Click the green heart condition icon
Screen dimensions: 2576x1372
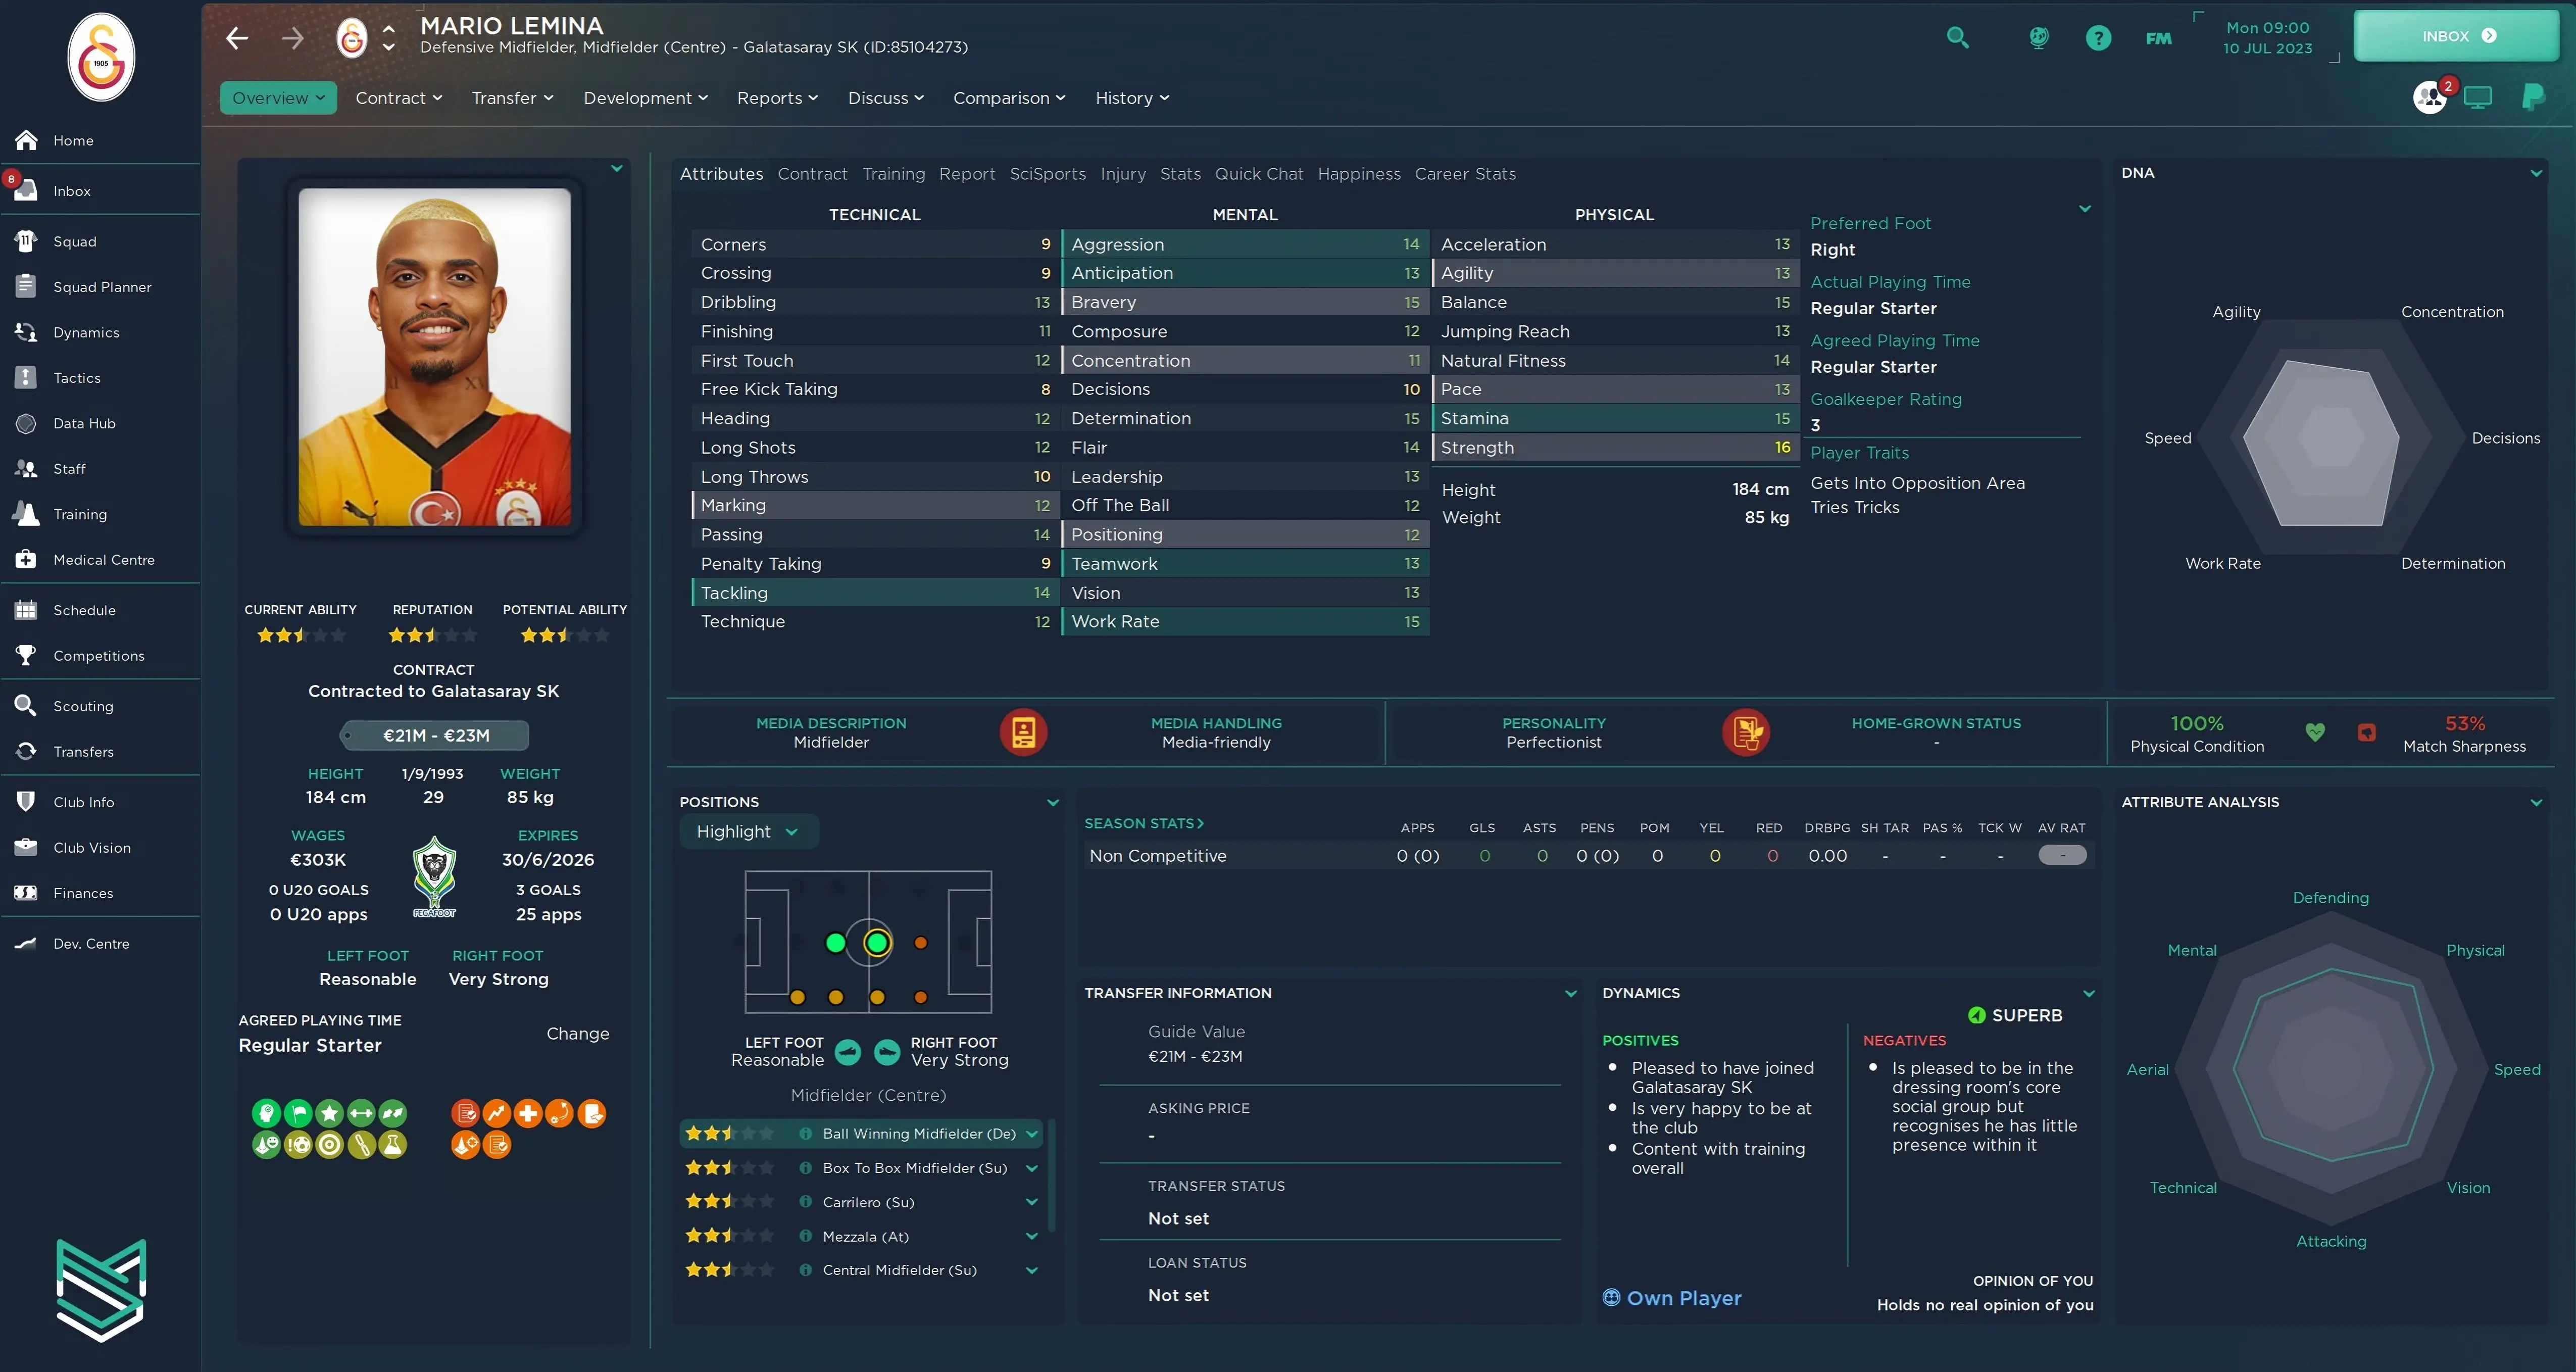pyautogui.click(x=2315, y=732)
